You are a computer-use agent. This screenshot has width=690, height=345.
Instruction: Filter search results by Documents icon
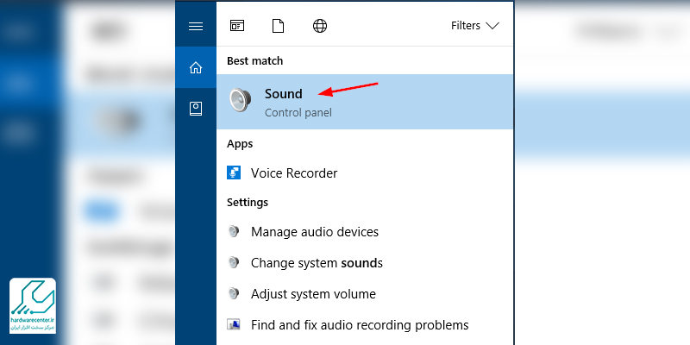[x=278, y=26]
